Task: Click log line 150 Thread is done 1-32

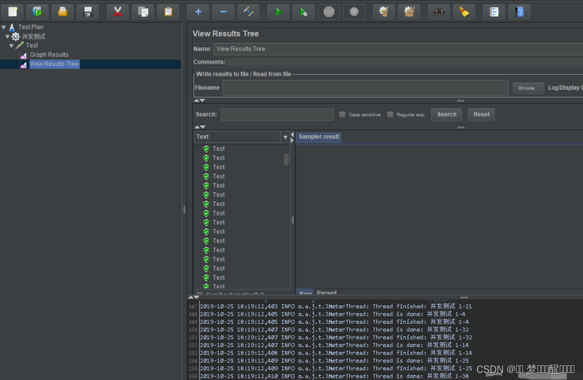Action: click(x=334, y=330)
